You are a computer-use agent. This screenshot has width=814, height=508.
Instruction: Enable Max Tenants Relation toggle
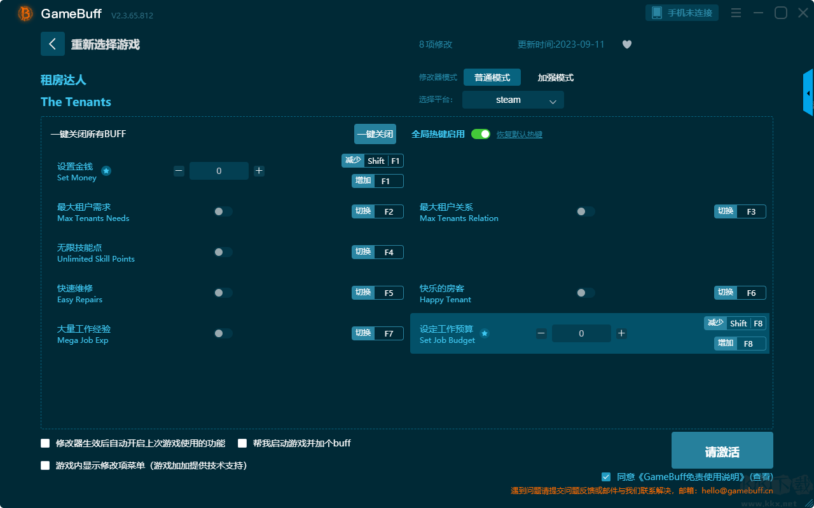(x=586, y=211)
